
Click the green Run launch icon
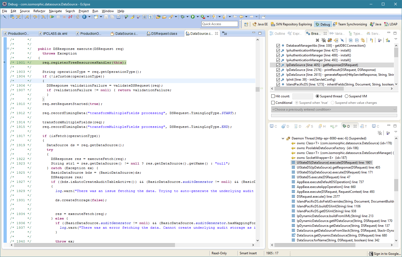[193, 17]
